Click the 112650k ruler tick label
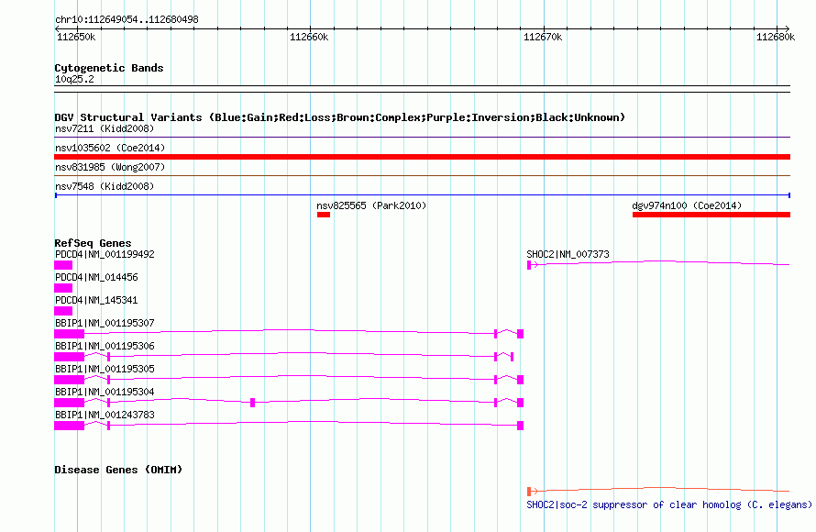Viewport: 816px width, 532px height. coord(76,37)
